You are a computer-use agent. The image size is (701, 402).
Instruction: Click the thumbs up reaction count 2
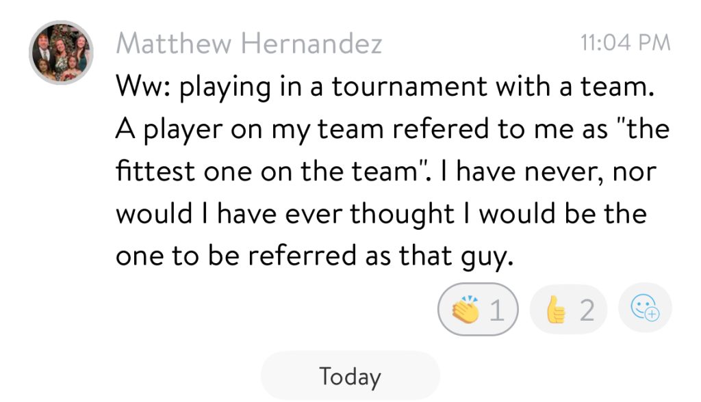587,310
